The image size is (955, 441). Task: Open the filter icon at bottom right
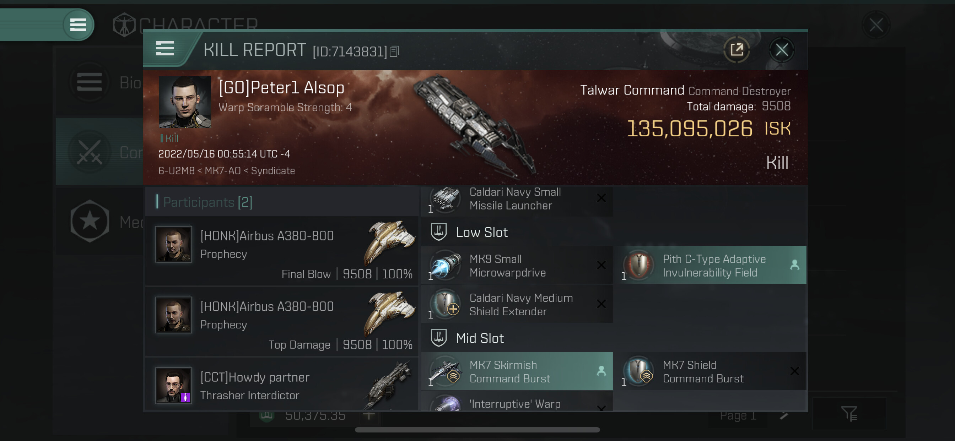click(x=849, y=414)
